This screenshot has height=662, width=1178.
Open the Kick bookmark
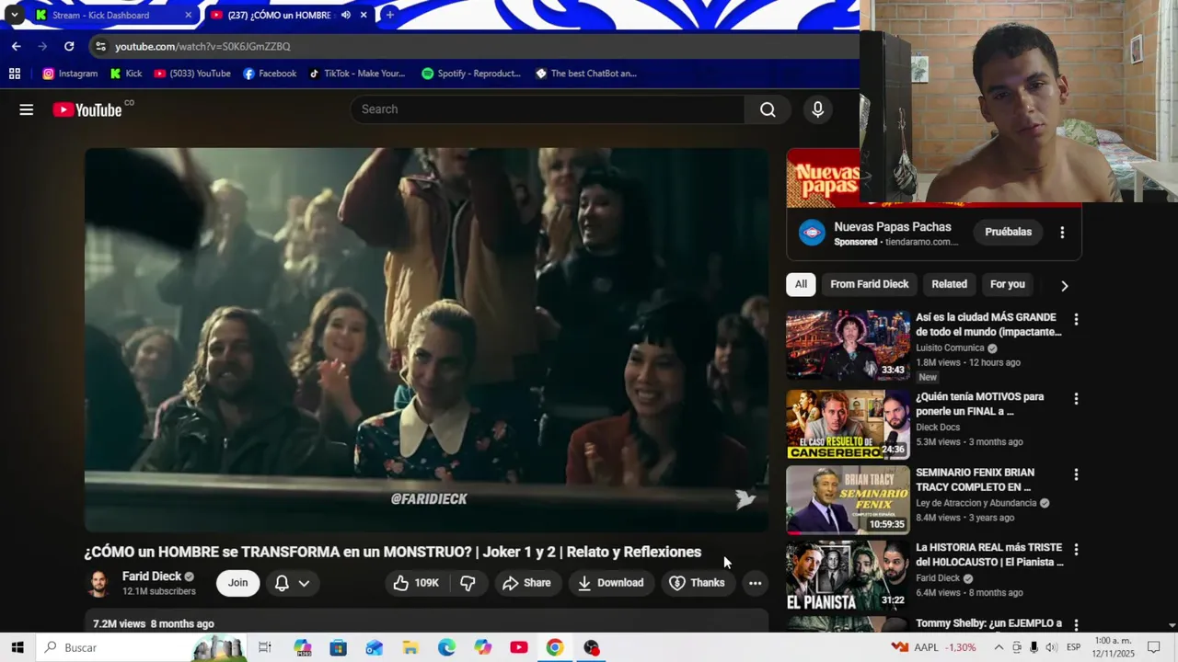pyautogui.click(x=125, y=74)
